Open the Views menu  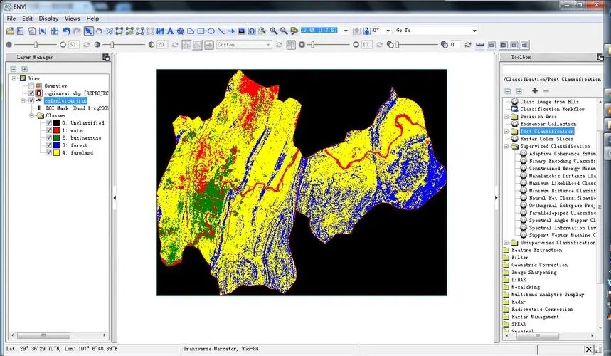[72, 19]
